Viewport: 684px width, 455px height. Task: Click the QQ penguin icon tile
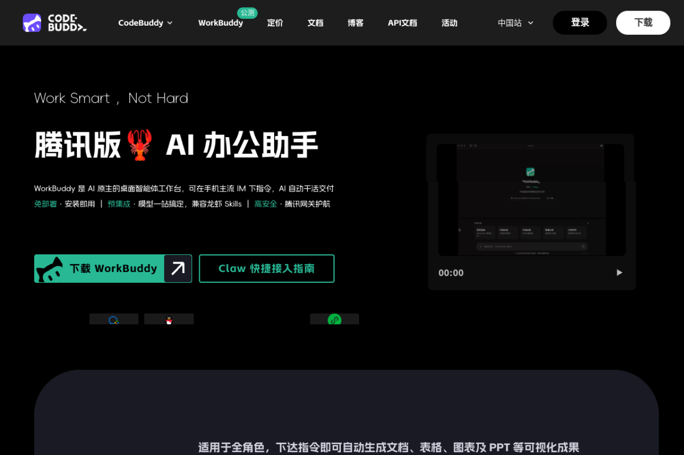(169, 319)
